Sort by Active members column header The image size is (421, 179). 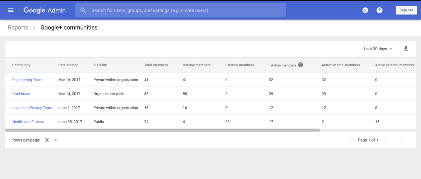click(284, 65)
